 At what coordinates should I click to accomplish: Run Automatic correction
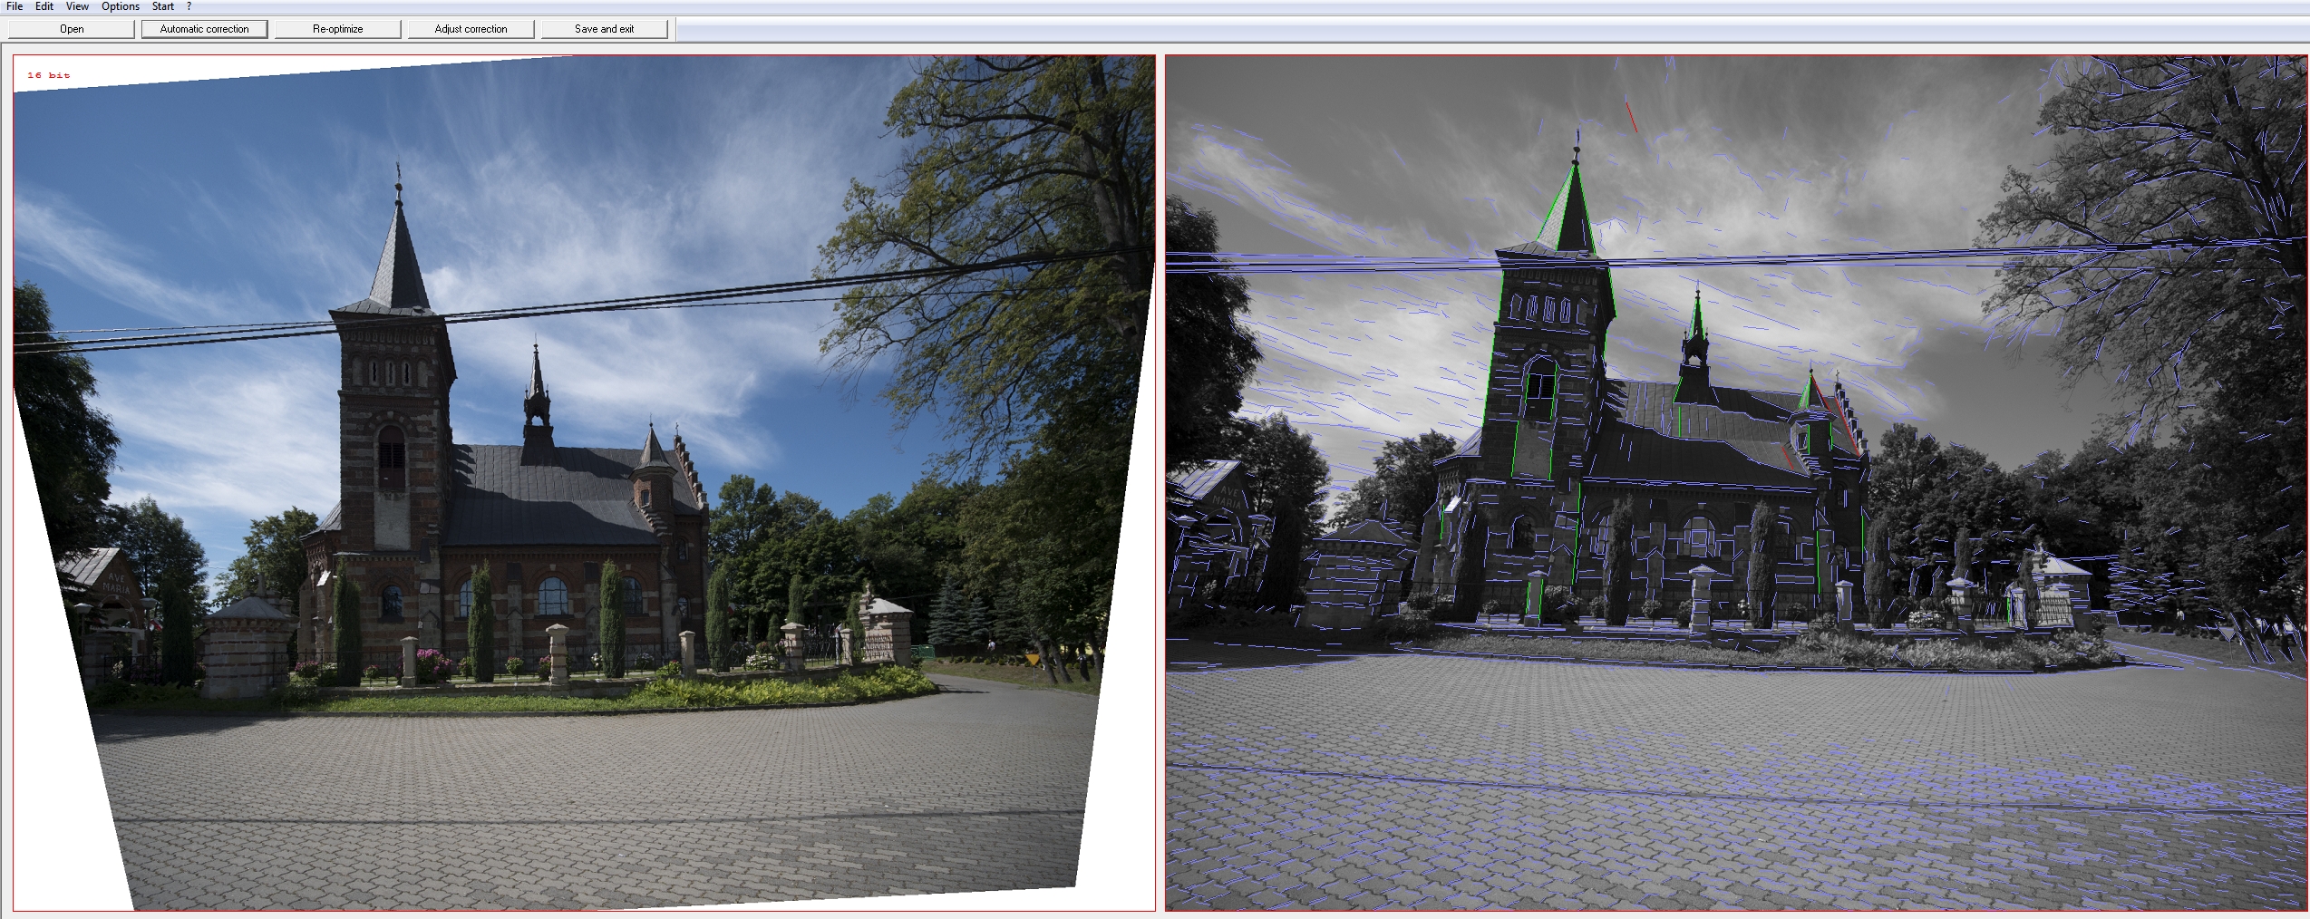click(x=204, y=29)
